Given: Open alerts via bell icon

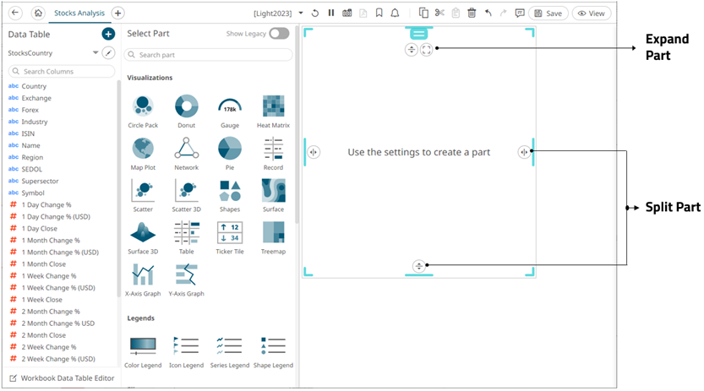Looking at the screenshot, I should pyautogui.click(x=395, y=13).
